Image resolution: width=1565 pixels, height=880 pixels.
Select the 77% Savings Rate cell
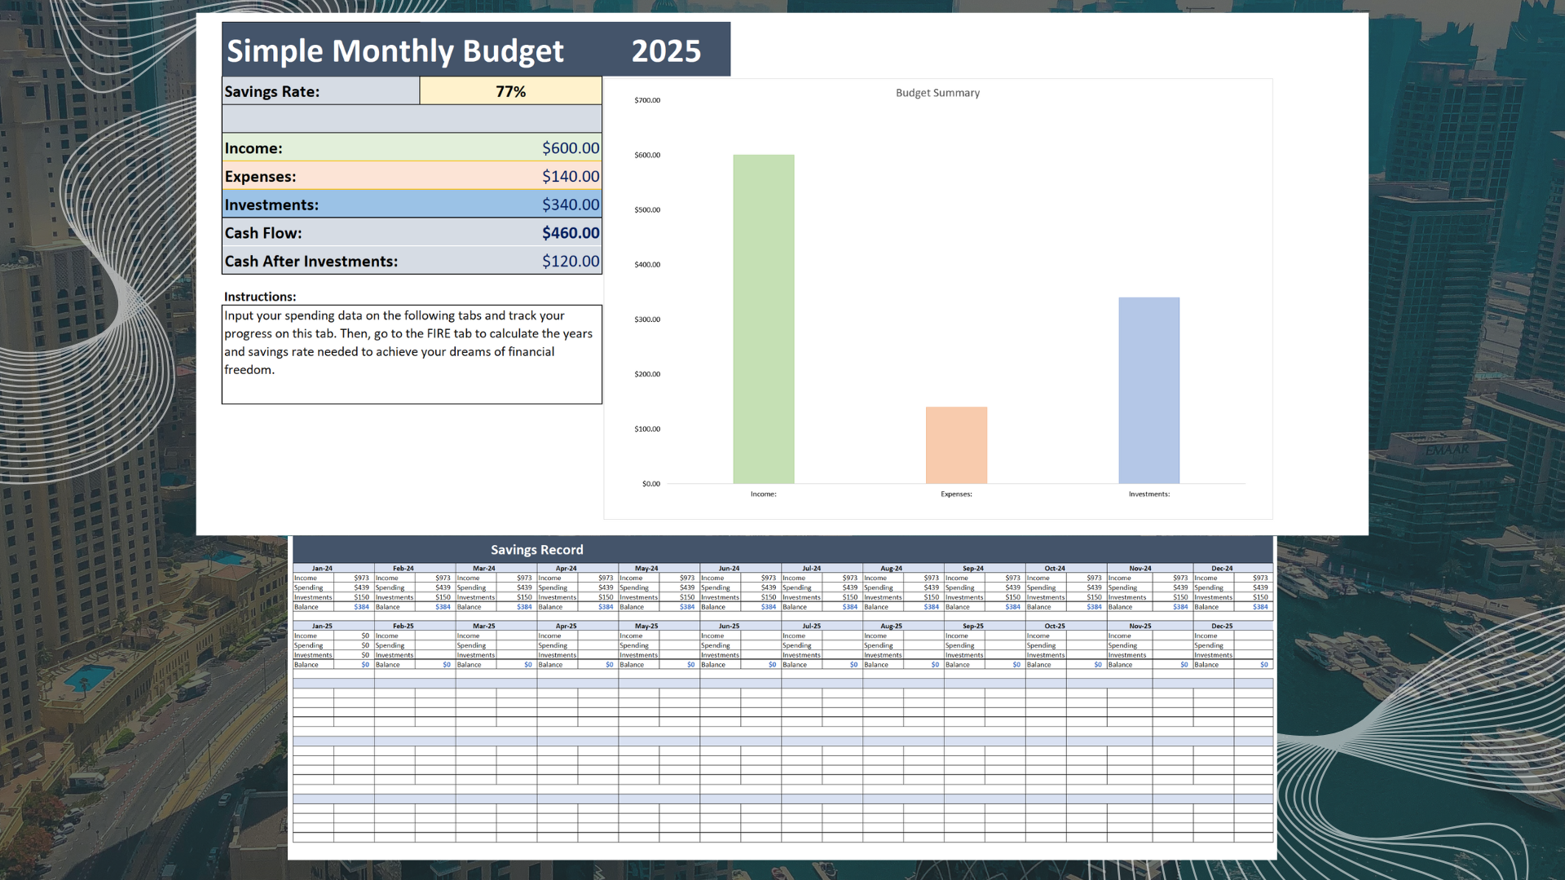point(510,91)
